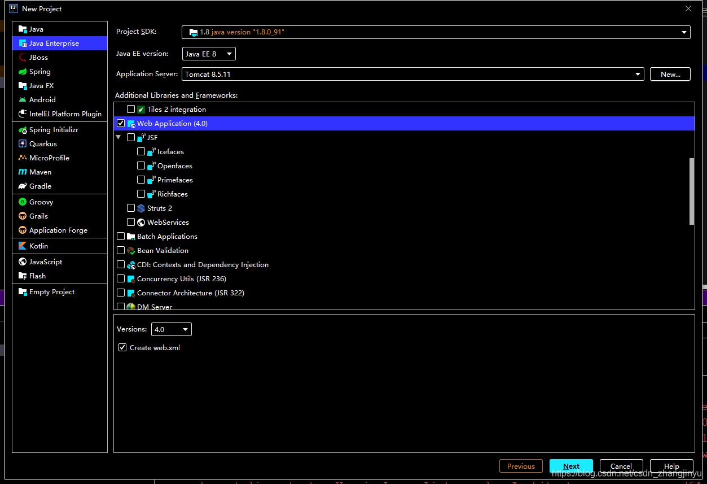707x484 pixels.
Task: Click the Groovy icon
Action: [23, 202]
